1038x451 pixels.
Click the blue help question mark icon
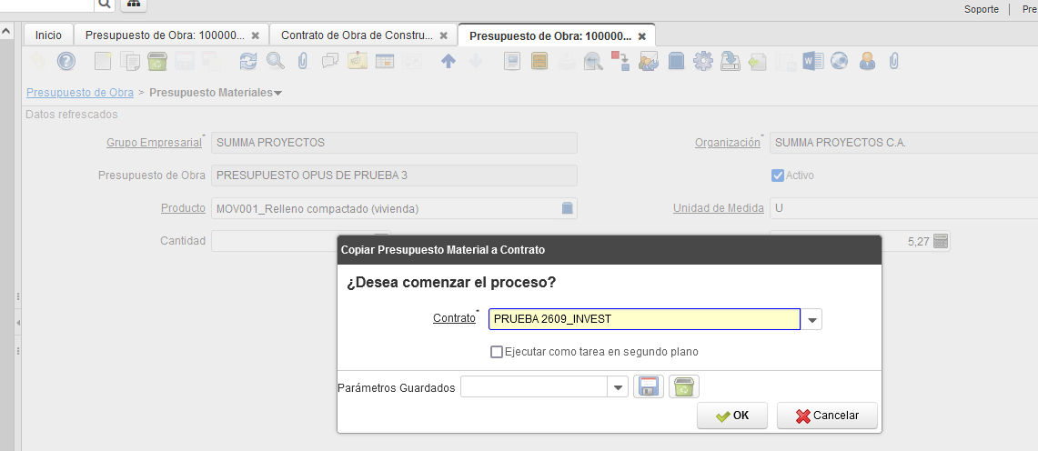66,61
